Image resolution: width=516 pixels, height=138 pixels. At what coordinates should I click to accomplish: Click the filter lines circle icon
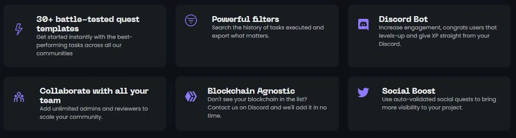(191, 21)
